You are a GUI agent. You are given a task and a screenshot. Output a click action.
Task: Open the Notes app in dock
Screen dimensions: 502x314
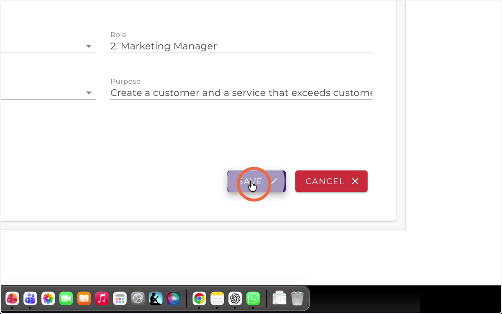(217, 299)
